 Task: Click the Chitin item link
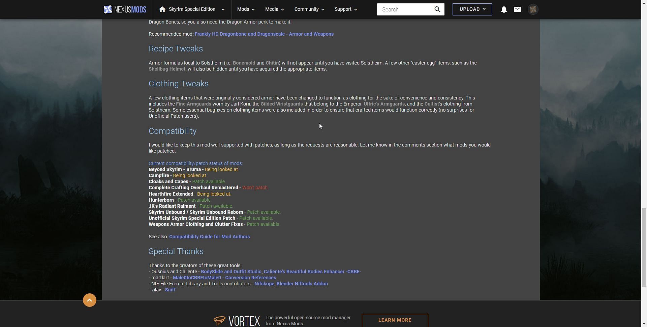pos(272,63)
